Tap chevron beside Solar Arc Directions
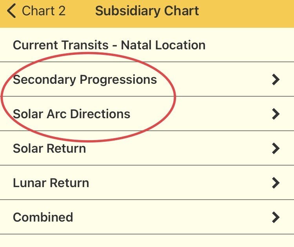Screen dimensions: 294x247 pos(276,114)
